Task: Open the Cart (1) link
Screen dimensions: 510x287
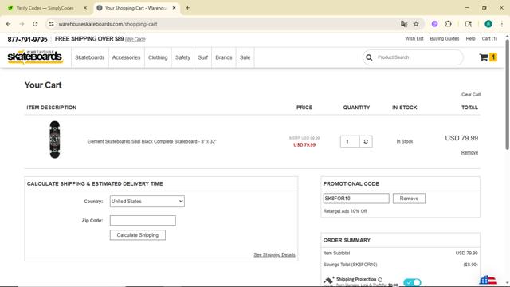Action: tap(489, 39)
